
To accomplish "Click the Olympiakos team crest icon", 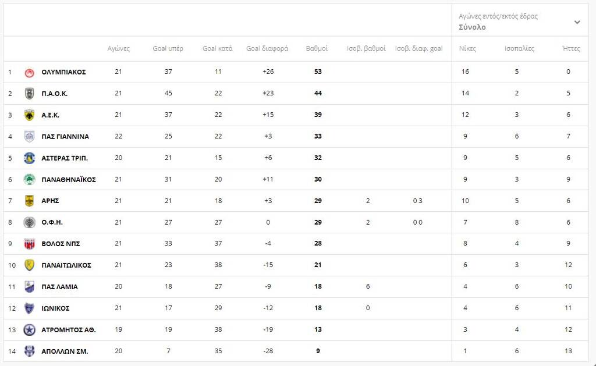I will click(29, 72).
